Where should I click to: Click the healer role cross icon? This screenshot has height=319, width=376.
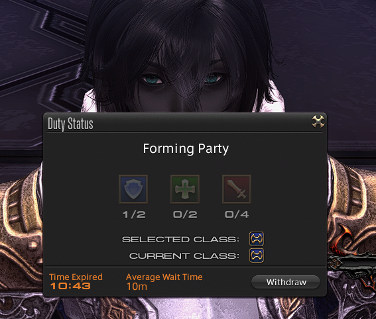click(x=185, y=189)
